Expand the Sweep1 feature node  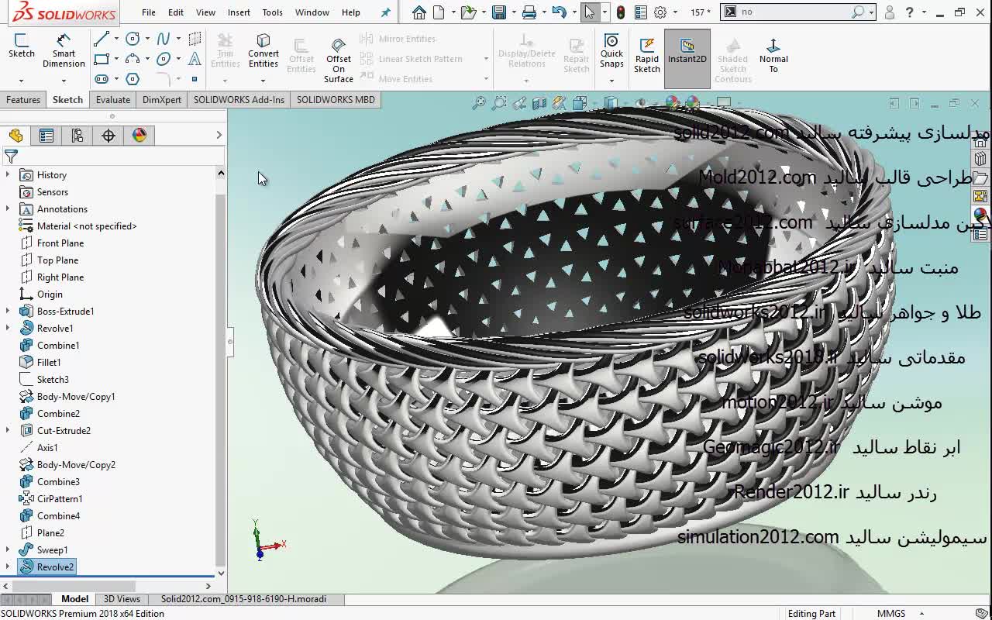coord(8,550)
